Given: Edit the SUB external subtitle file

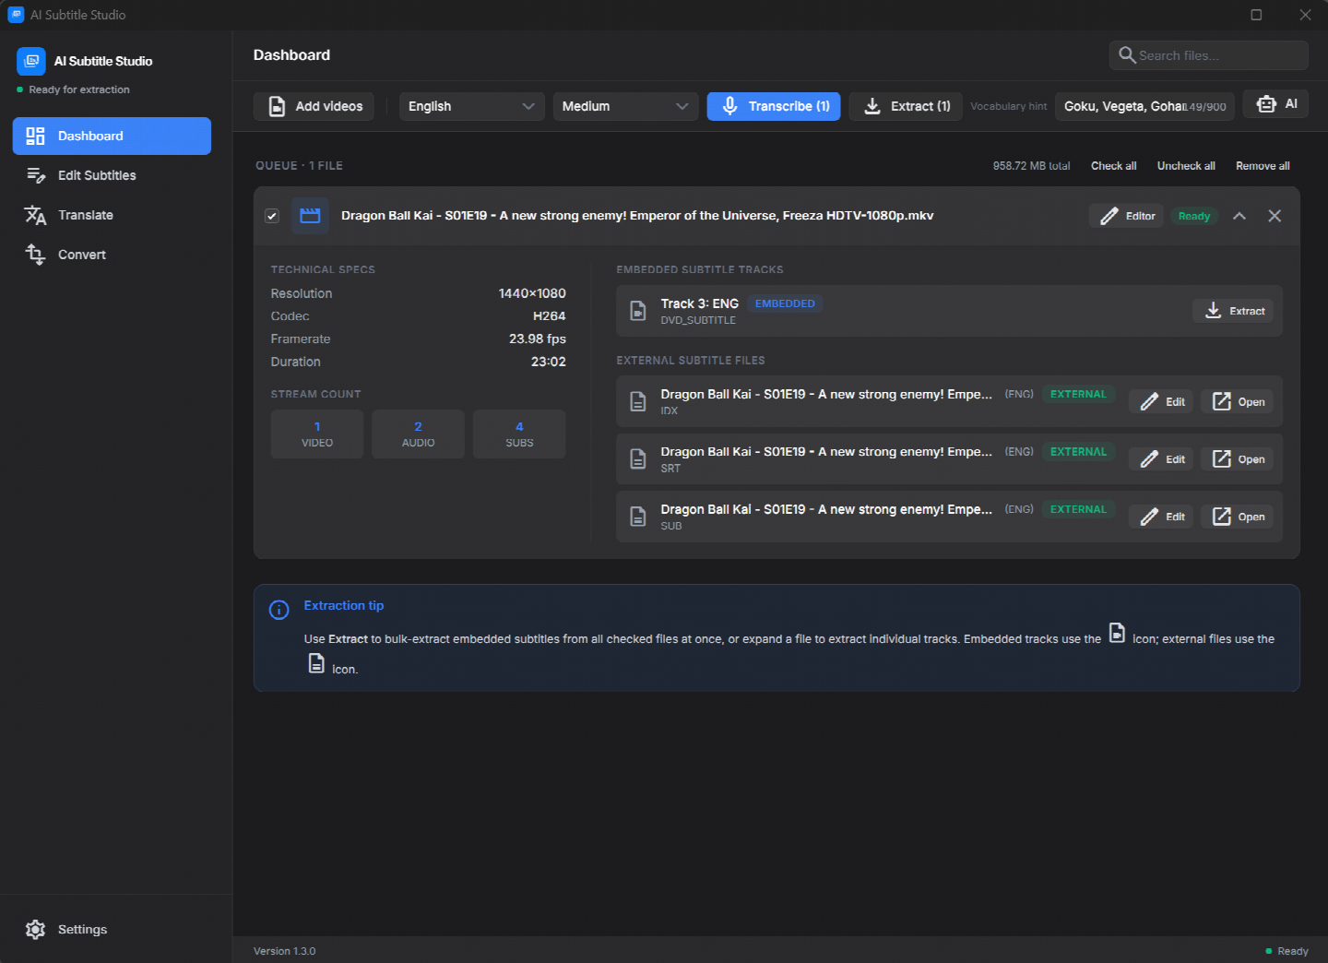Looking at the screenshot, I should tap(1161, 517).
